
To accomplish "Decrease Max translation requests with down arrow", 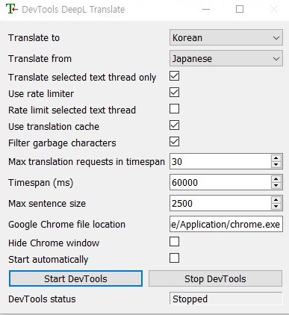I will [x=276, y=165].
